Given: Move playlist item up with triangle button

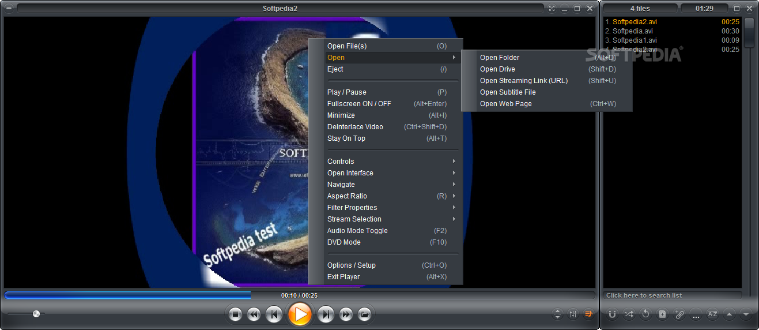Looking at the screenshot, I should (729, 314).
